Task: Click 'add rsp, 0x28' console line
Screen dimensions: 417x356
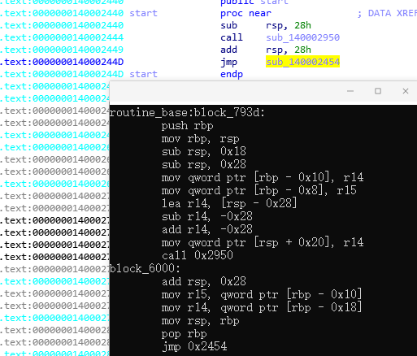Action: pyautogui.click(x=204, y=281)
